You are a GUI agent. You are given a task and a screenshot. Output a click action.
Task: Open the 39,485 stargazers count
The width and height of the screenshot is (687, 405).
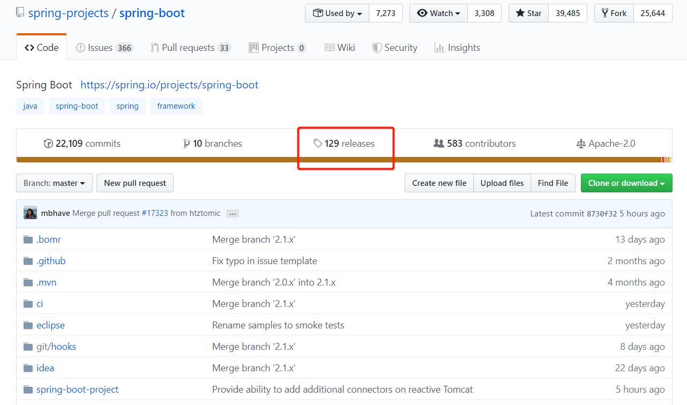click(x=568, y=13)
